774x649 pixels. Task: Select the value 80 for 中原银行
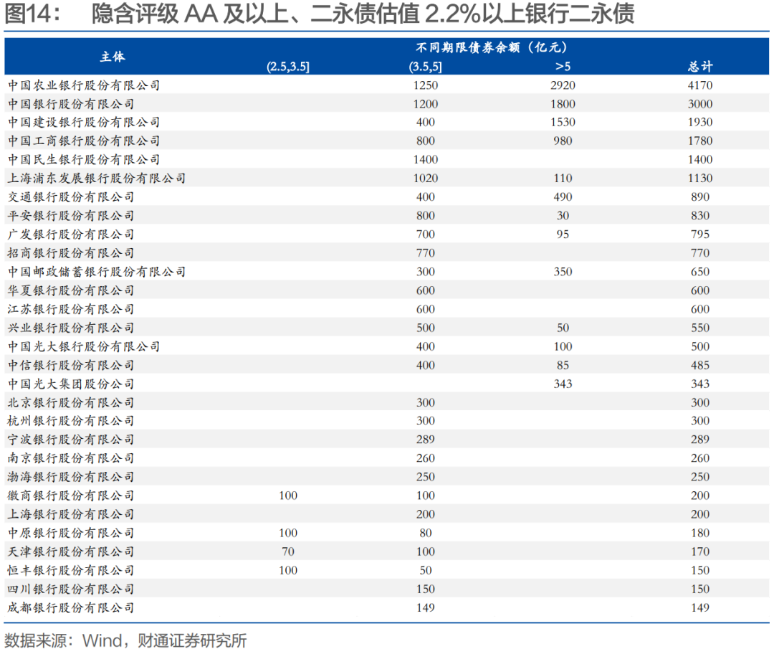point(426,534)
